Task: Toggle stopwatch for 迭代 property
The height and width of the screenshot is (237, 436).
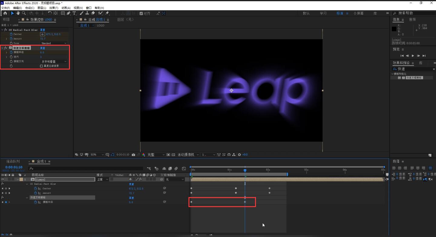Action: 11,57
